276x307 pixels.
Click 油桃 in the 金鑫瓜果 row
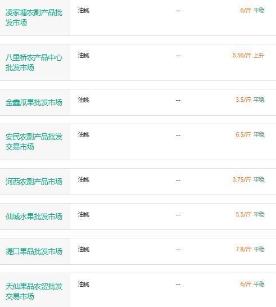pyautogui.click(x=84, y=100)
